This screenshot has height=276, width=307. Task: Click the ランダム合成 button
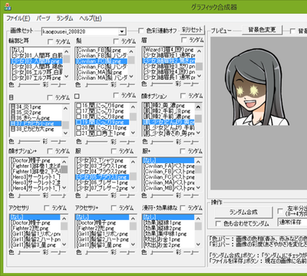pos(243,212)
